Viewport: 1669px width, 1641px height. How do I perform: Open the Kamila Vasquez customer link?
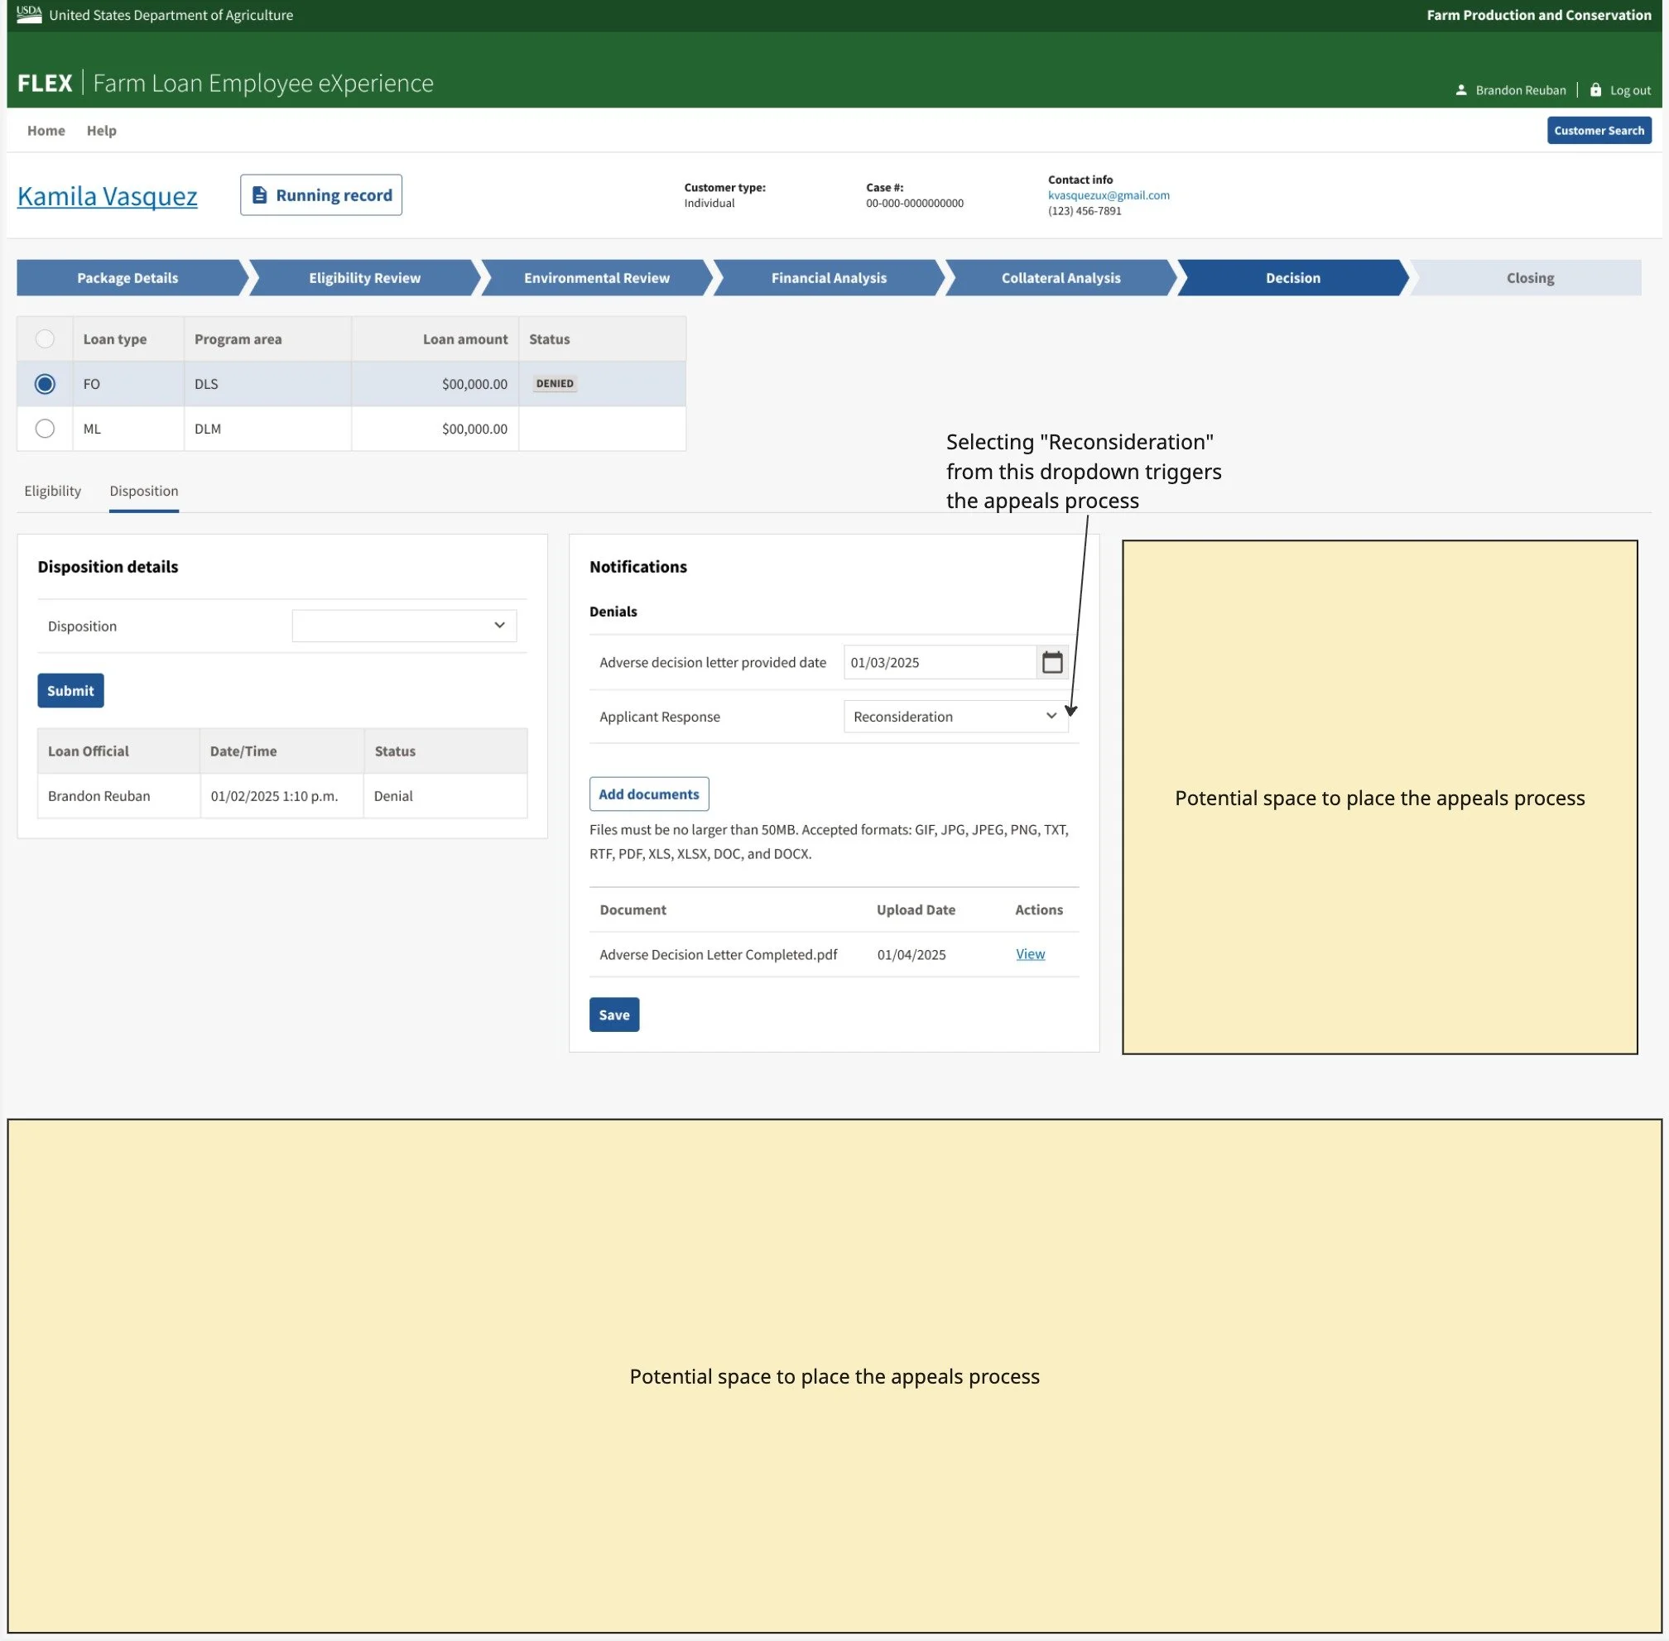point(107,195)
